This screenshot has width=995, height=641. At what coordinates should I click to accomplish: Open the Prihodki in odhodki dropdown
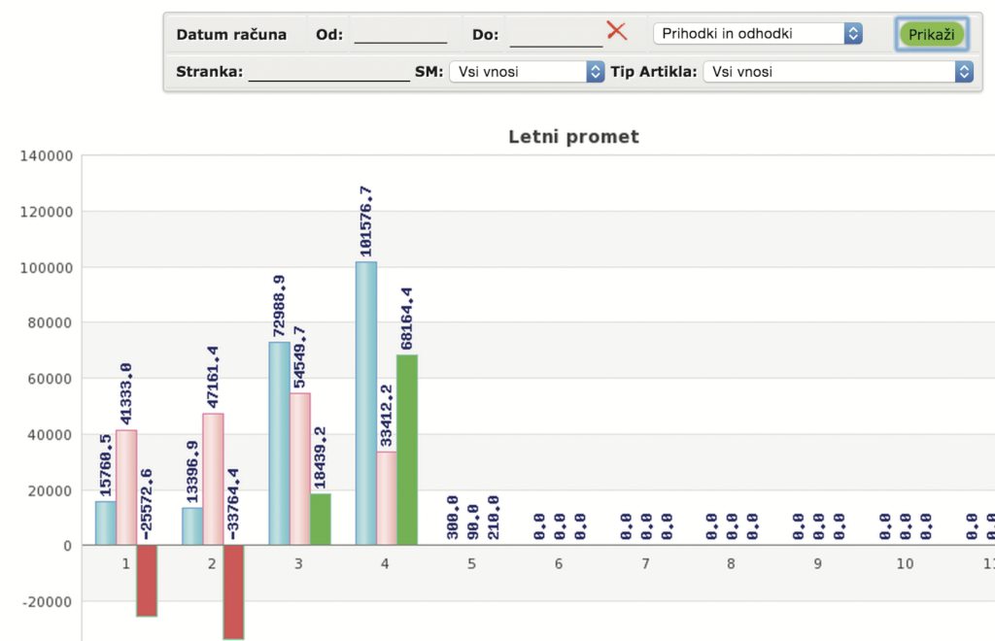757,34
